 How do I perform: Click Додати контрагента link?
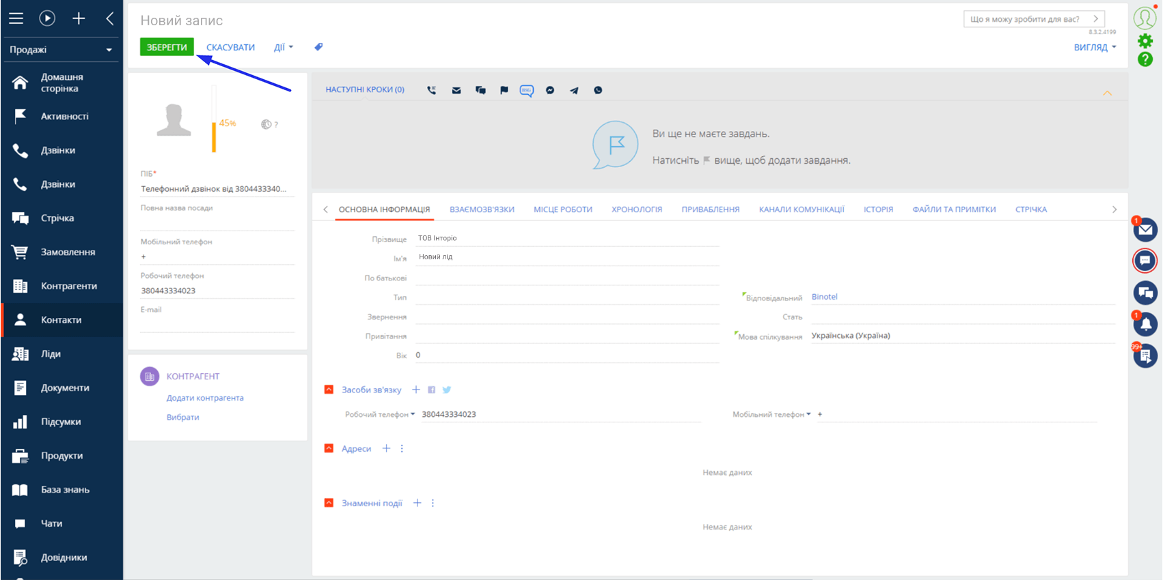point(205,398)
